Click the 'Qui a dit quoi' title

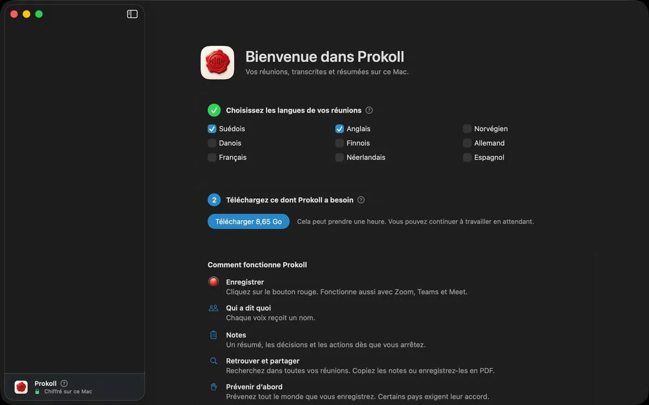[x=249, y=308]
